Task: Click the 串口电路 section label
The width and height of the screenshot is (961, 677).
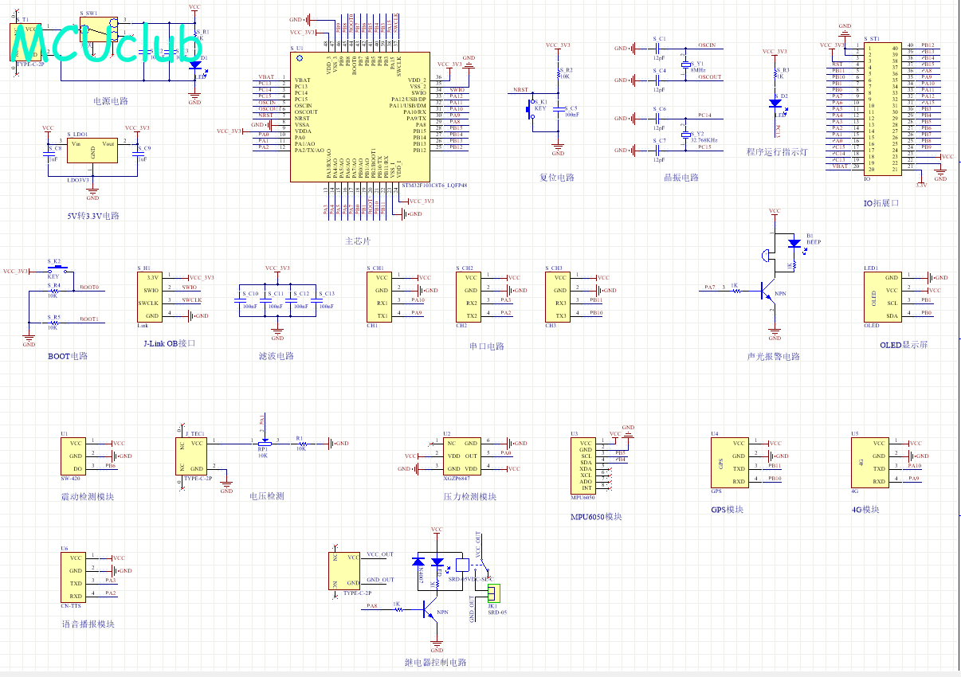Action: point(487,346)
